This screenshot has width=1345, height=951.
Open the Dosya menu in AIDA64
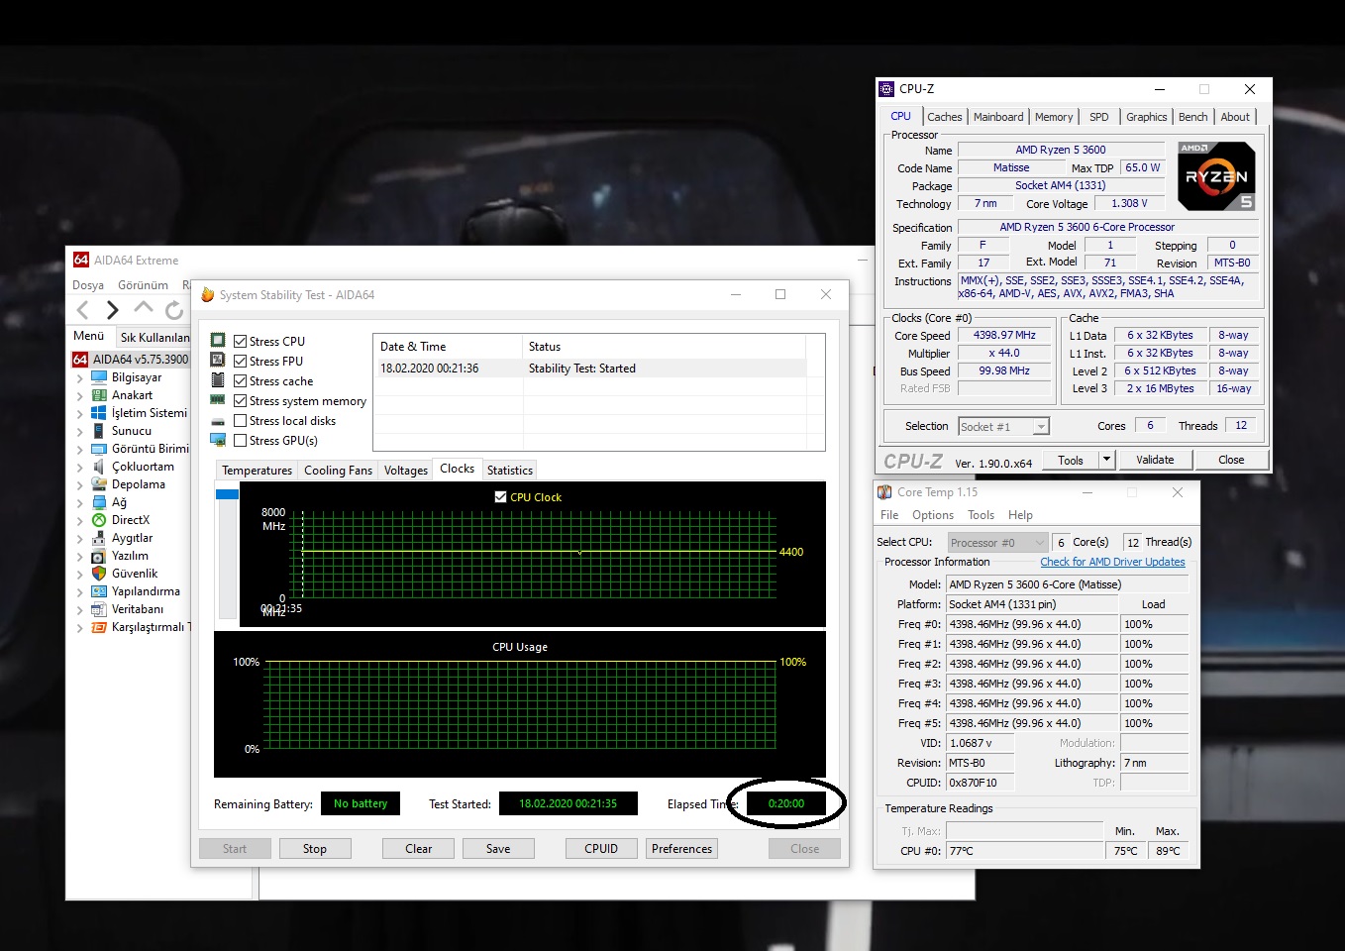pos(88,285)
